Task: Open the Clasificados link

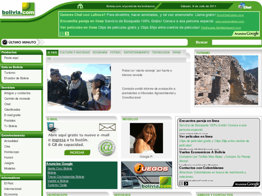Action: (12, 110)
